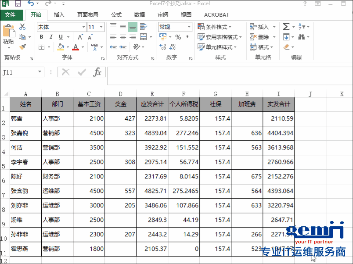Apply the red font color swatch
The height and width of the screenshot is (264, 353).
[76, 47]
